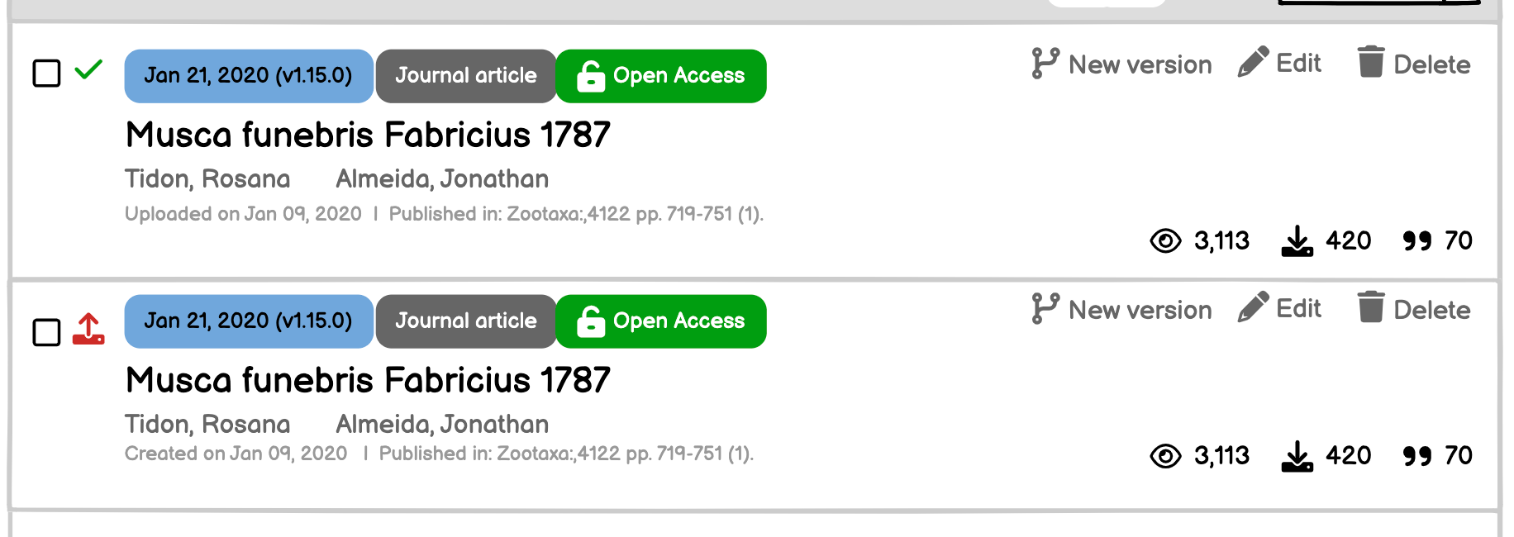Click the citations quote icon showing 70
Image resolution: width=1514 pixels, height=537 pixels.
tap(1421, 240)
